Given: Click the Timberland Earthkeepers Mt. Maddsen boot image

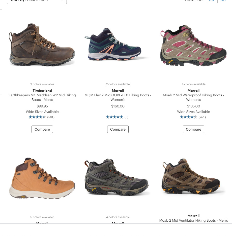Looking at the screenshot, I should (42, 45).
